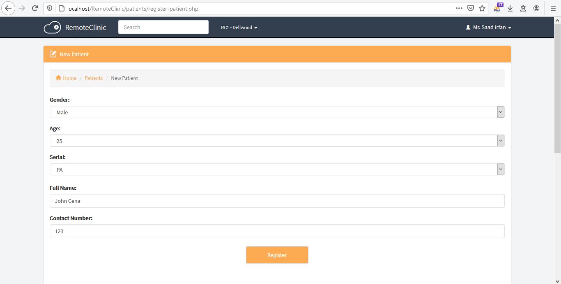Click the Serial: field label
The height and width of the screenshot is (284, 561).
pos(57,157)
